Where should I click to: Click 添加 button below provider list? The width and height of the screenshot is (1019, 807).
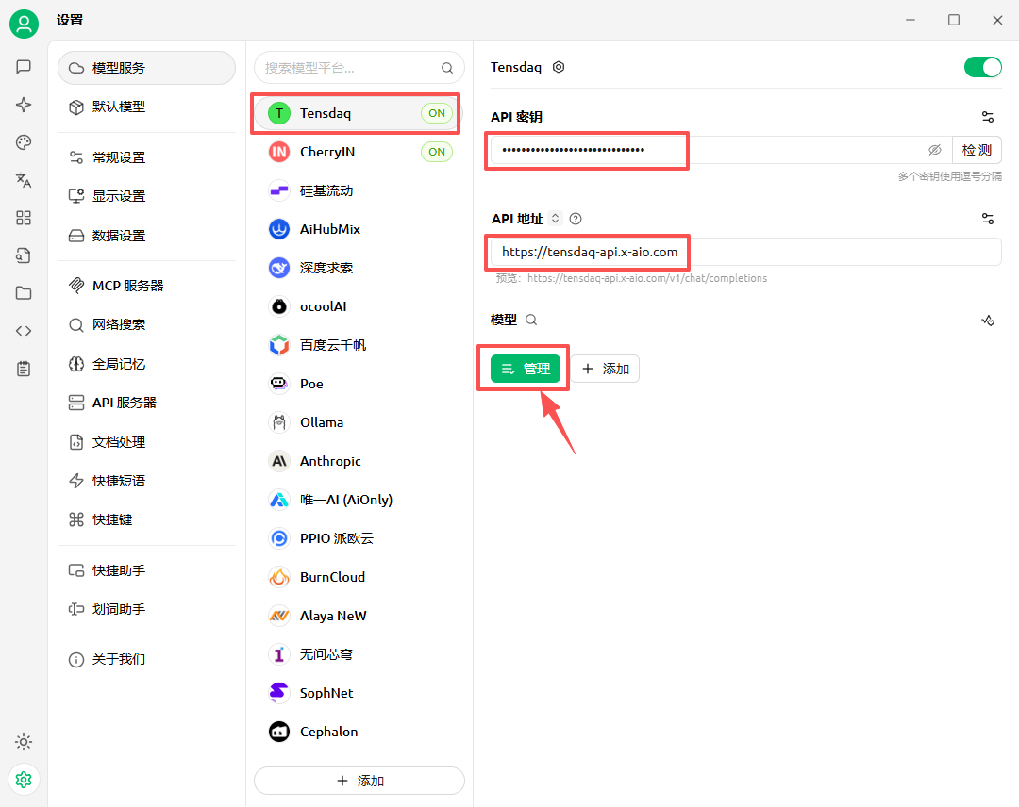(359, 781)
